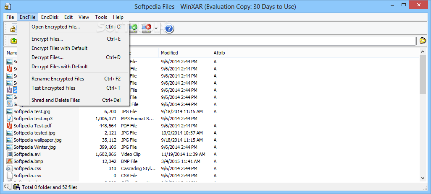Select the Softpedia test.mp3 file name
The image size is (431, 194).
(x=33, y=119)
